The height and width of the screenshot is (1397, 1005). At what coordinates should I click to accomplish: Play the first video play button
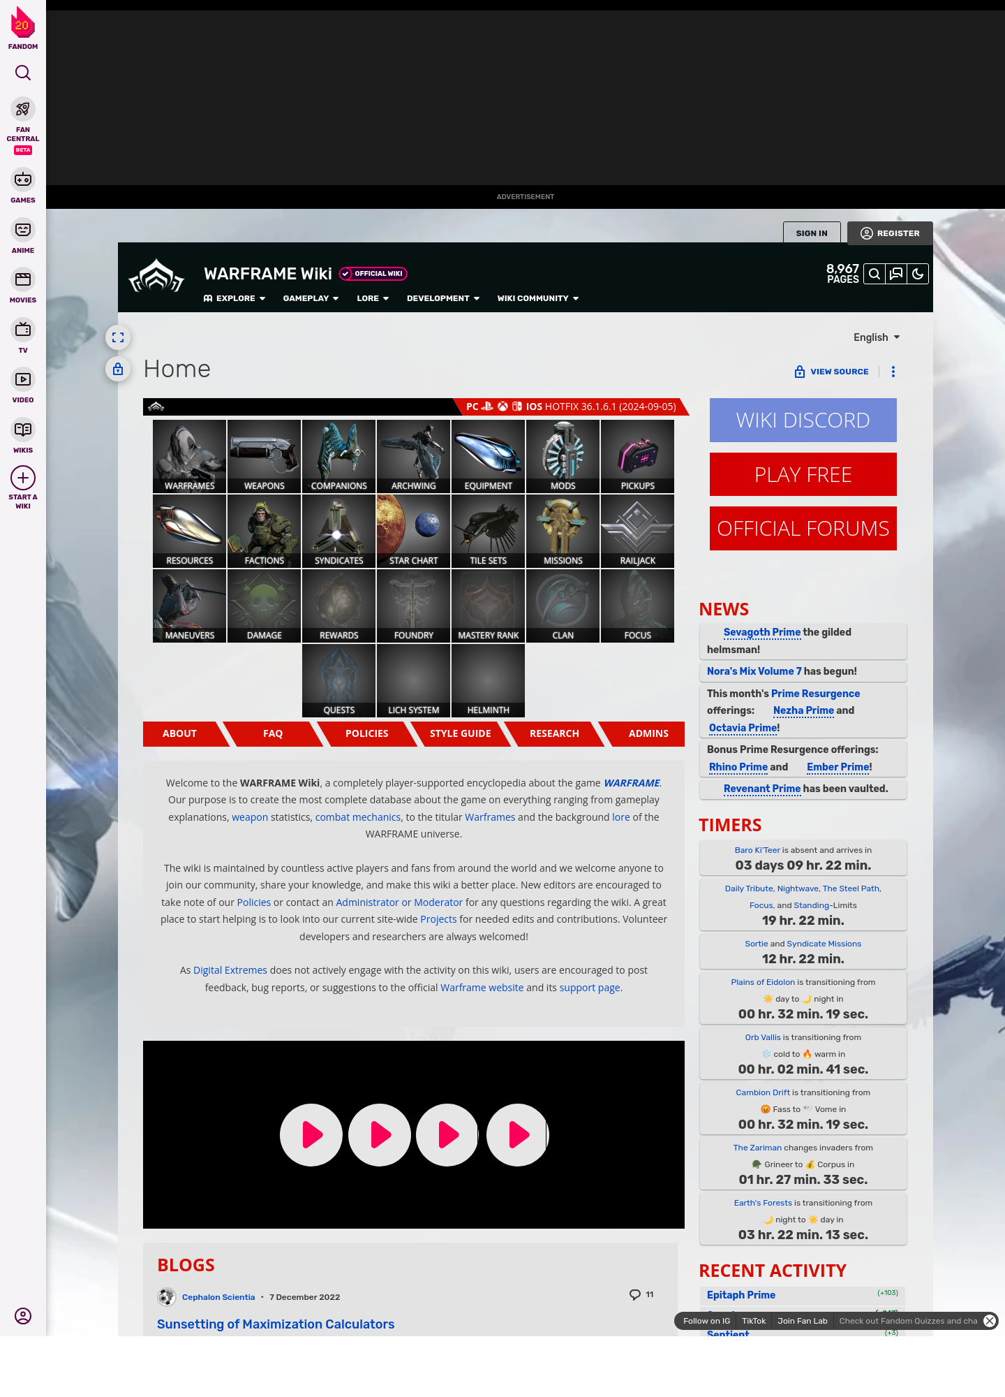click(311, 1135)
